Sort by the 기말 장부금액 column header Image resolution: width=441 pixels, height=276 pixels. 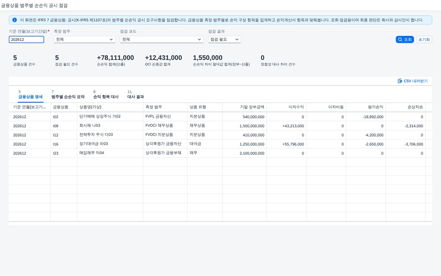244,107
